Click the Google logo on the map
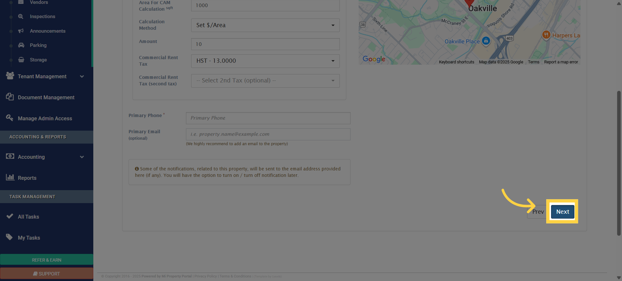This screenshot has width=622, height=281. click(x=374, y=59)
